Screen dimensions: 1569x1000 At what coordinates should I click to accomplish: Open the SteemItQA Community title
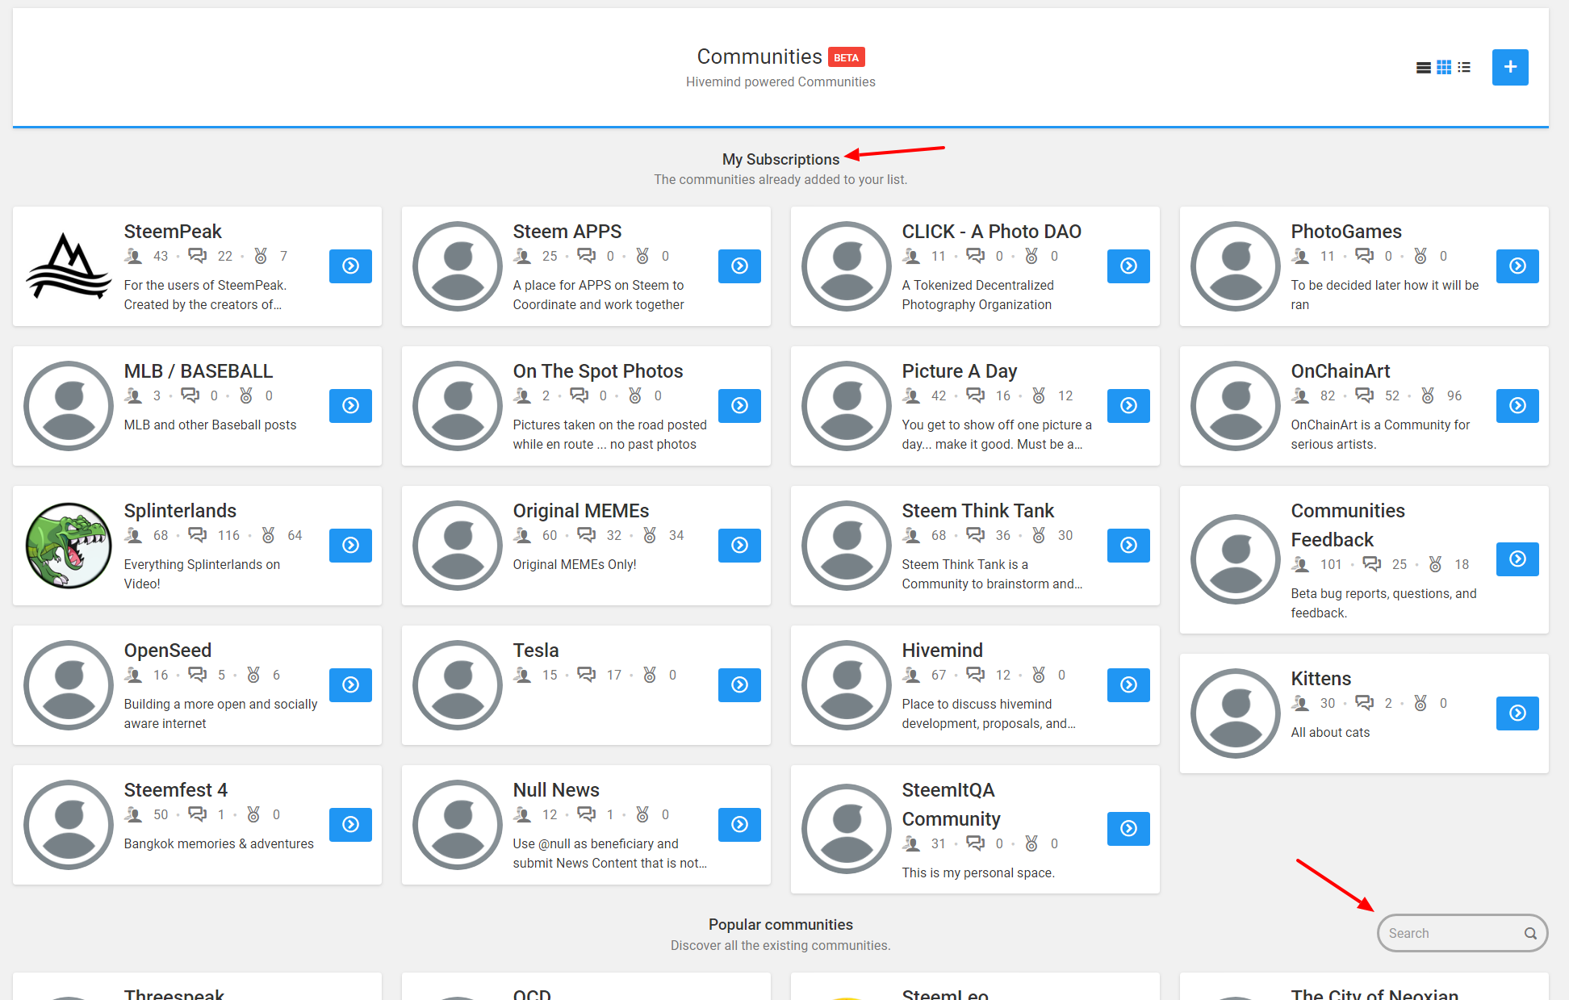pyautogui.click(x=952, y=805)
